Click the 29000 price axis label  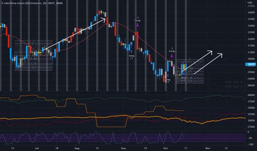(251, 79)
